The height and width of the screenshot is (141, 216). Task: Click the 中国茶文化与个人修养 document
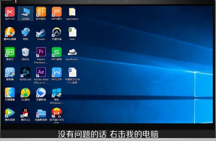[72, 73]
